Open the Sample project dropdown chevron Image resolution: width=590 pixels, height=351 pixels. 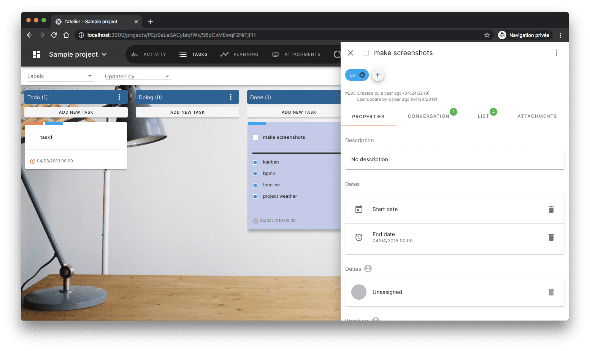pyautogui.click(x=104, y=54)
